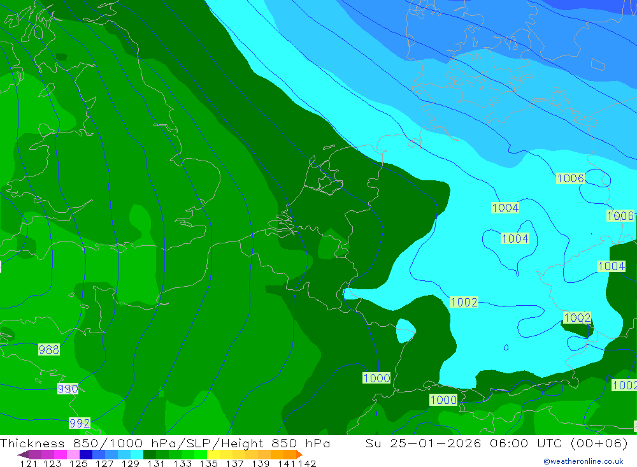The image size is (637, 467).
Task: Click the 133 legend value
Action: coord(182,464)
